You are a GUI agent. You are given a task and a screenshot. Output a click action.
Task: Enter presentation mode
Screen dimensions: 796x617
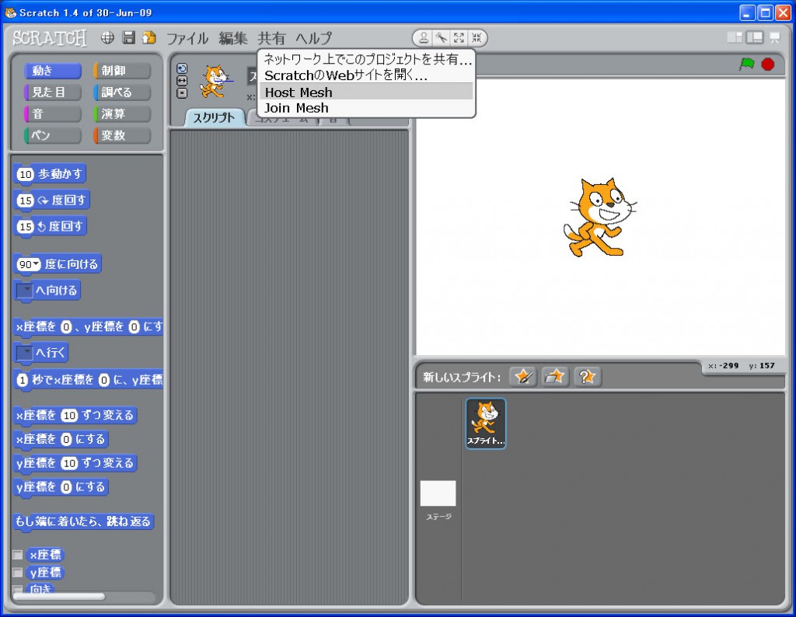pyautogui.click(x=775, y=37)
